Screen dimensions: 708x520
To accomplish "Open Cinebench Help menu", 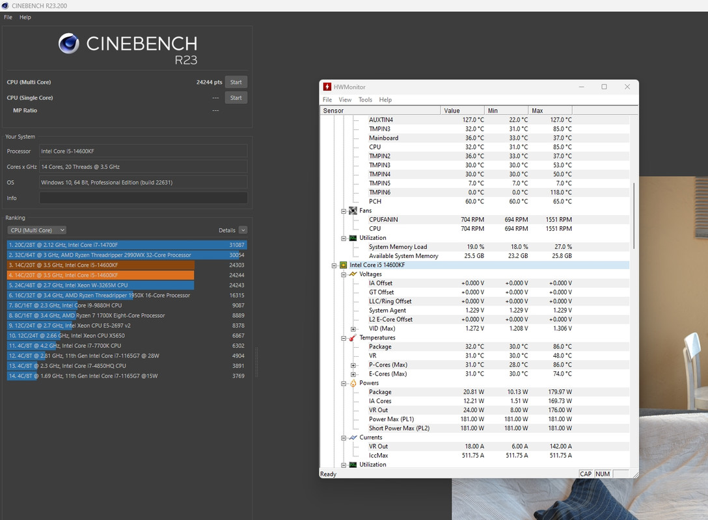I will coord(25,17).
